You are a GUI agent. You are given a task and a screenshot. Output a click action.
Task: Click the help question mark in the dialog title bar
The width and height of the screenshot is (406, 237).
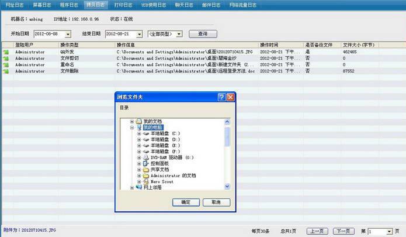[x=221, y=97]
